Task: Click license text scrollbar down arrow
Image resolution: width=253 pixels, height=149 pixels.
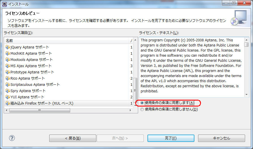Action: 247,95
